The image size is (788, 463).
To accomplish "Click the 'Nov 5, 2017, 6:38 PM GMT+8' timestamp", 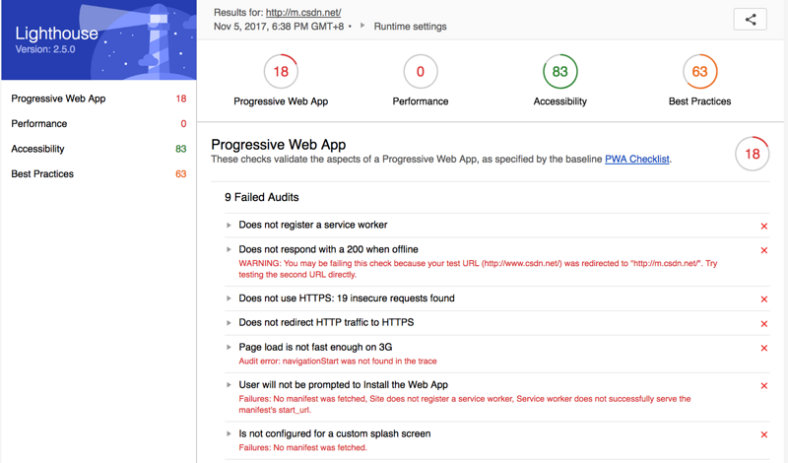I will click(279, 27).
